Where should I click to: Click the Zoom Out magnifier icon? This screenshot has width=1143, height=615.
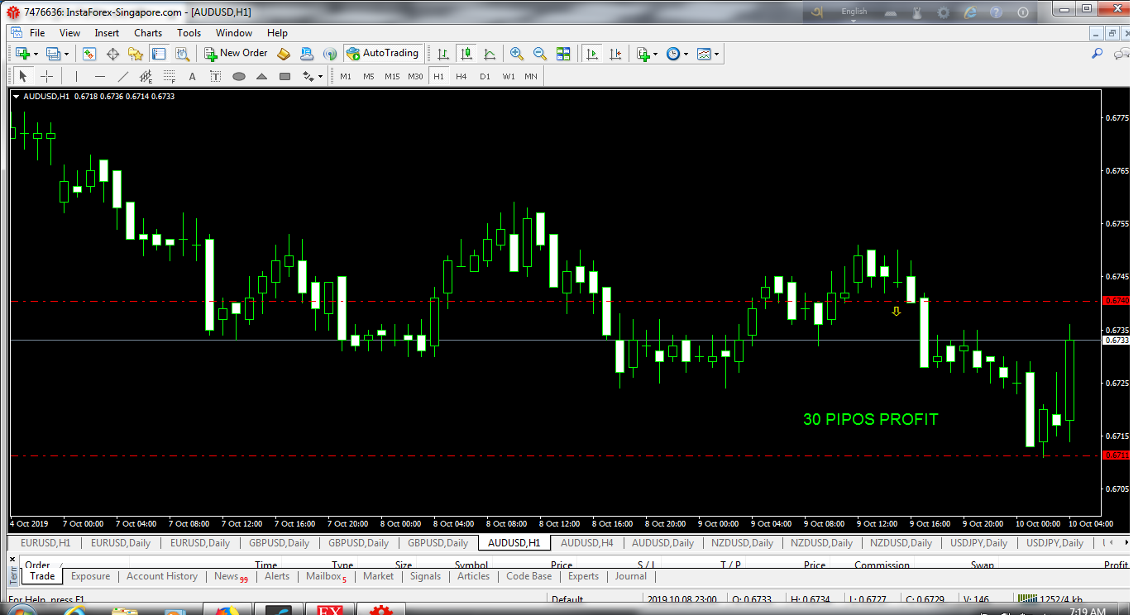(540, 54)
